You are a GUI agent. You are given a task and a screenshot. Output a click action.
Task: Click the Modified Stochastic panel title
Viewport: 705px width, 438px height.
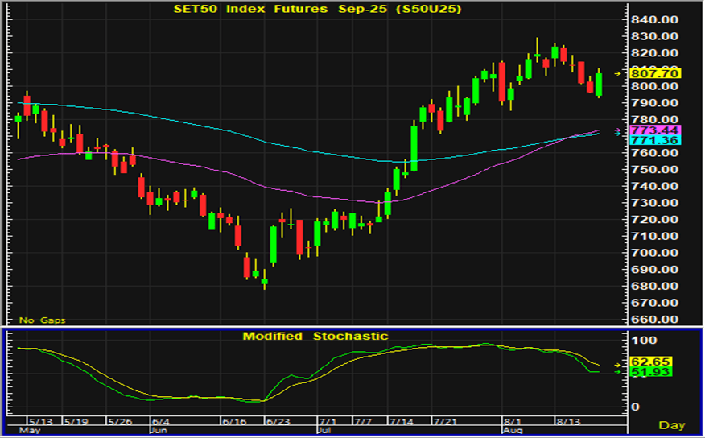tap(315, 336)
